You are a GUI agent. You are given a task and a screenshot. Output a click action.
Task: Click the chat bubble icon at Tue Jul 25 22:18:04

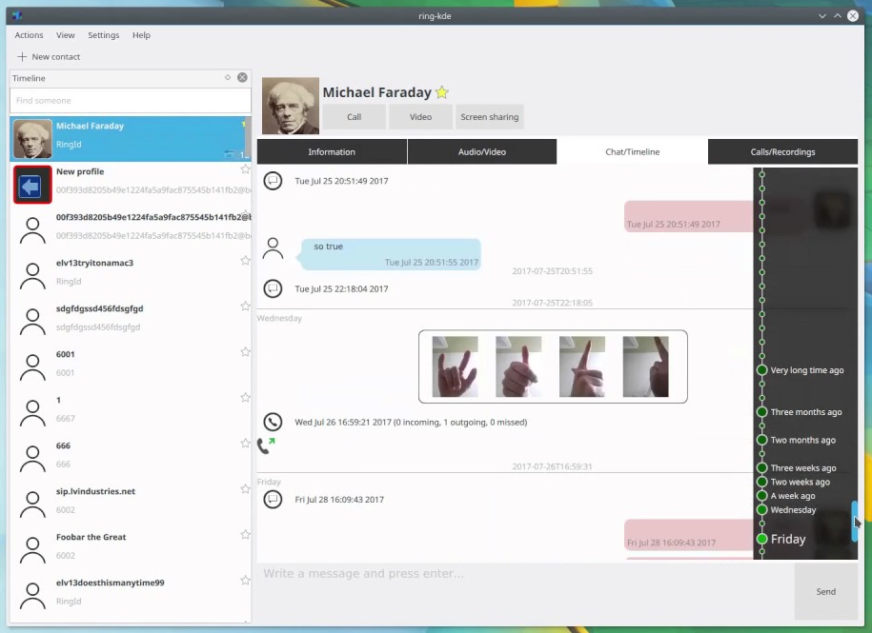pyautogui.click(x=273, y=288)
